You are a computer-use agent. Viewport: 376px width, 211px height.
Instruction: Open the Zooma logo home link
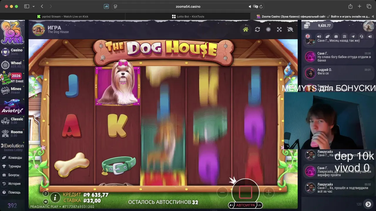12,33
